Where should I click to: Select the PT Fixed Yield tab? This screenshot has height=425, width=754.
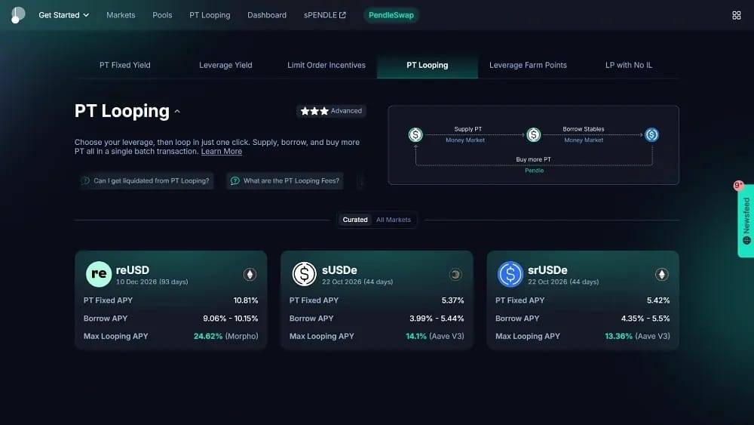pyautogui.click(x=125, y=65)
